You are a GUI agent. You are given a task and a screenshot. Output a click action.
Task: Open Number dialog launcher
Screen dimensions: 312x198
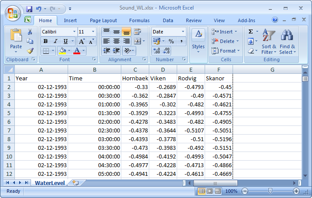(184, 59)
